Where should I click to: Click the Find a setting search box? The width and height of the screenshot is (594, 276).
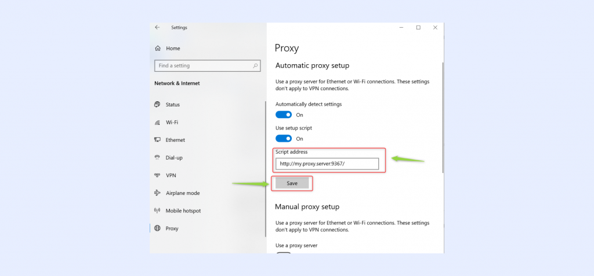tap(203, 66)
